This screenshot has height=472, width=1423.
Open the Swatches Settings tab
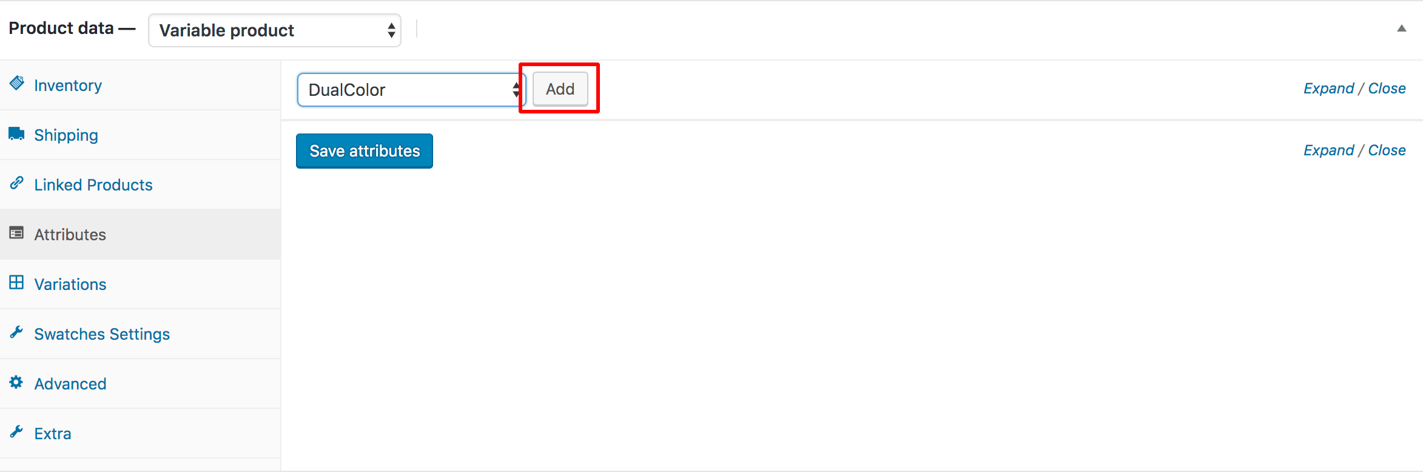click(102, 333)
